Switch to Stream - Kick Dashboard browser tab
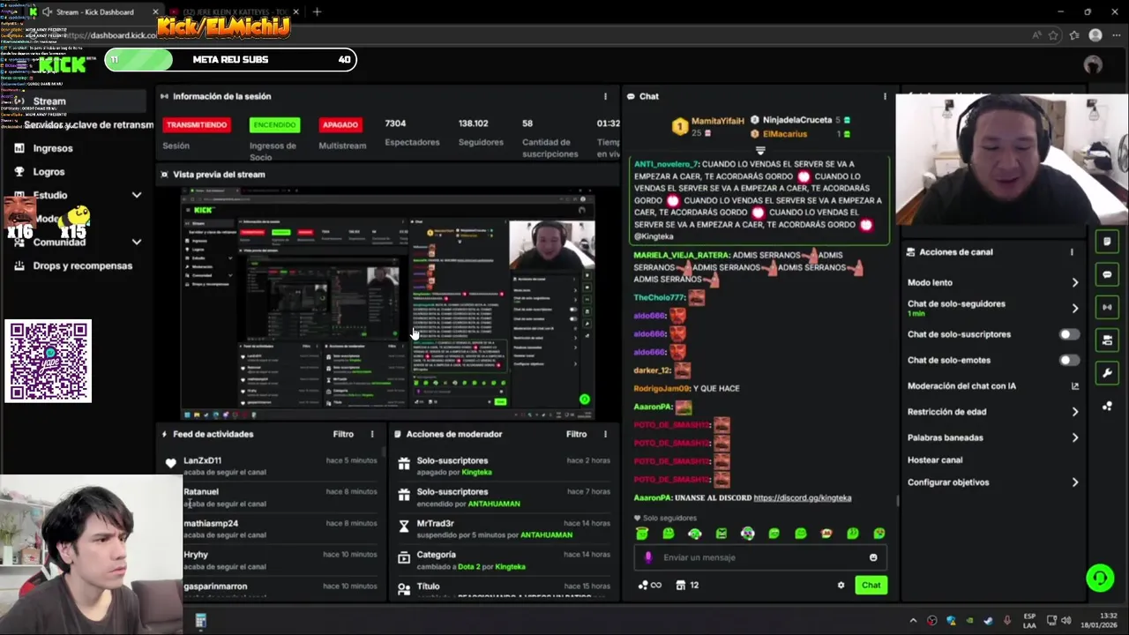The height and width of the screenshot is (635, 1129). pos(94,11)
